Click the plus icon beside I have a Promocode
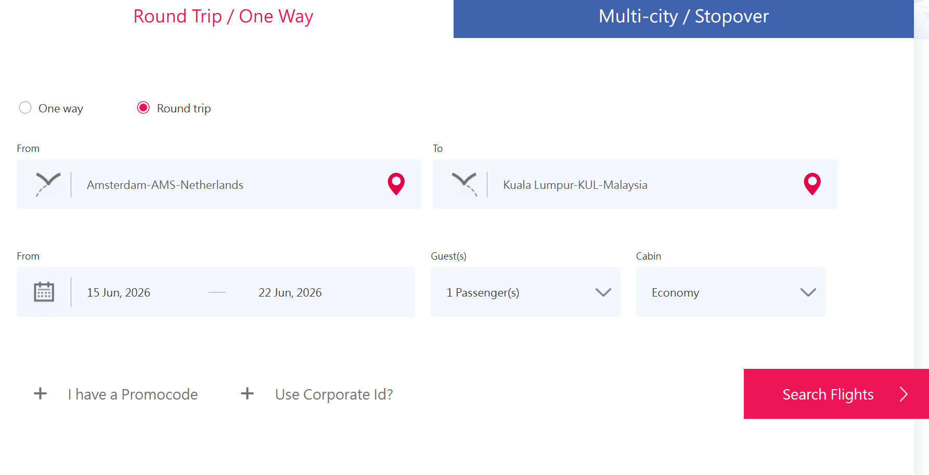929x475 pixels. 40,394
